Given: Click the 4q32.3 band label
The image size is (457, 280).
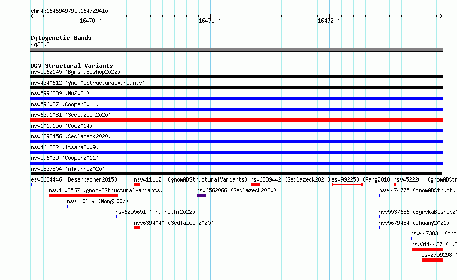Looking at the screenshot, I should tap(40, 44).
